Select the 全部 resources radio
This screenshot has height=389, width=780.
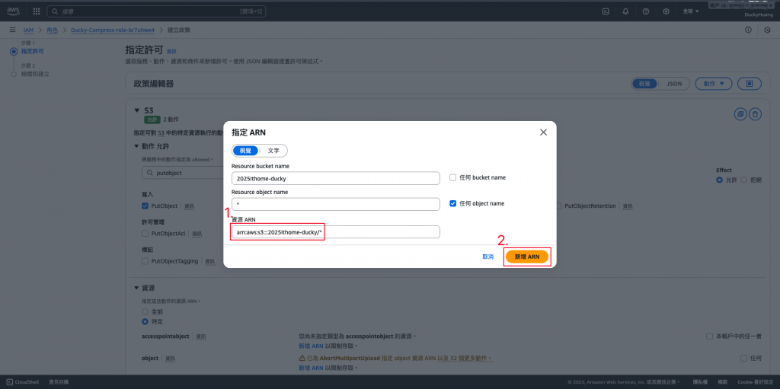(x=145, y=311)
